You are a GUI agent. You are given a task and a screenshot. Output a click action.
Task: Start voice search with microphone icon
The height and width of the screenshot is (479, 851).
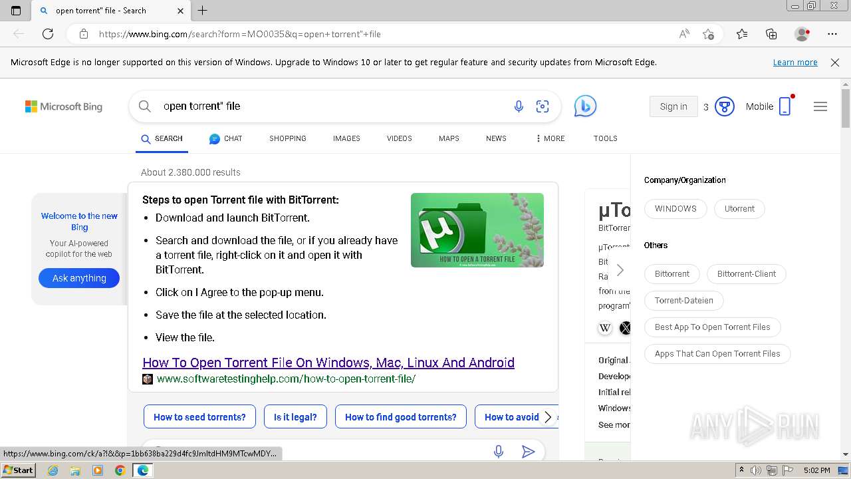[519, 106]
